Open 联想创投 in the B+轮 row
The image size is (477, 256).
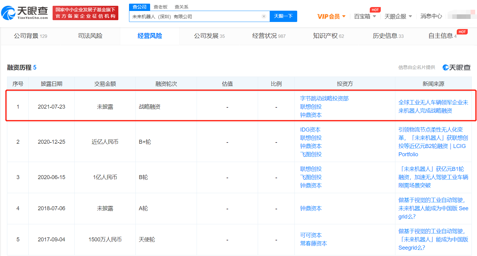point(311,138)
